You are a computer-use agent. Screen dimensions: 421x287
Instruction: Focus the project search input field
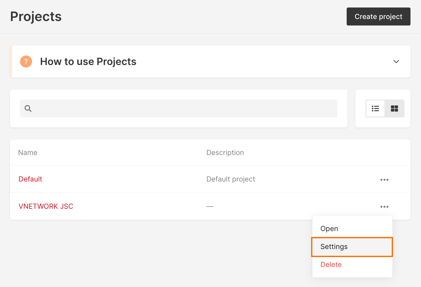coord(179,108)
